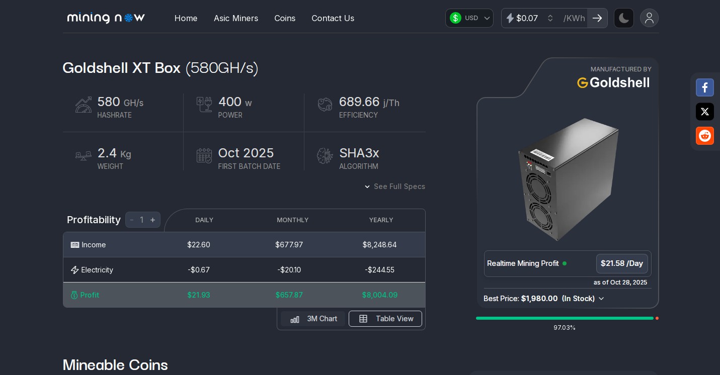Click the lightning bolt electricity cost icon
720x375 pixels.
pos(510,18)
